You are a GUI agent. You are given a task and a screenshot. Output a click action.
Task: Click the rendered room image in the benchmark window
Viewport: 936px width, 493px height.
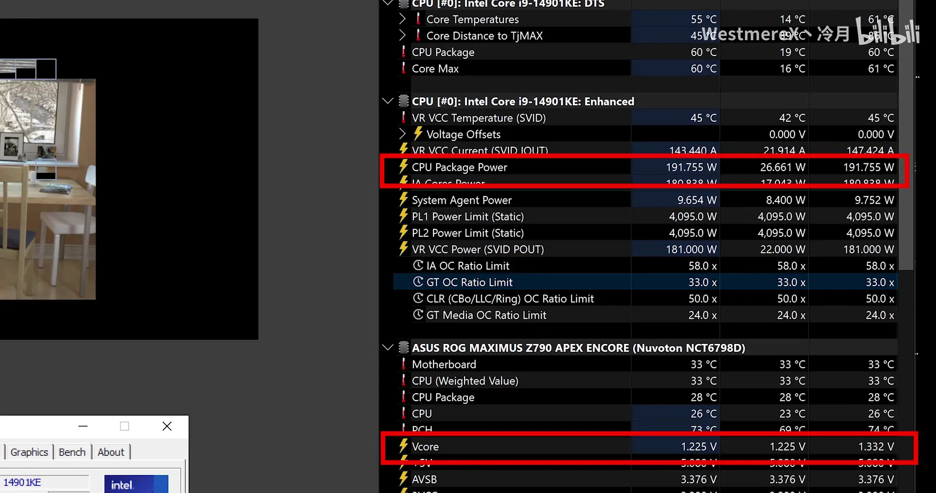[x=48, y=189]
